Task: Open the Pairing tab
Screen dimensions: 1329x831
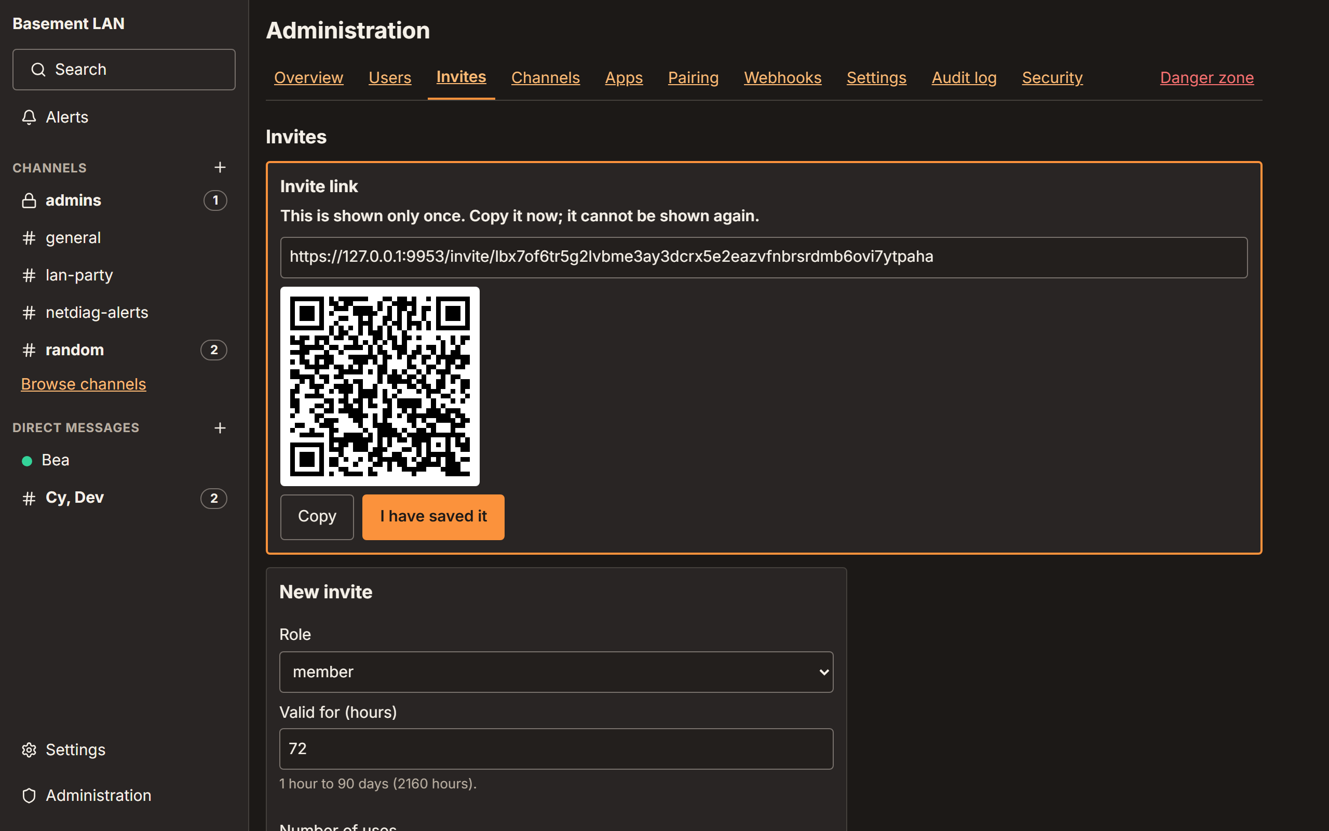Action: point(693,77)
